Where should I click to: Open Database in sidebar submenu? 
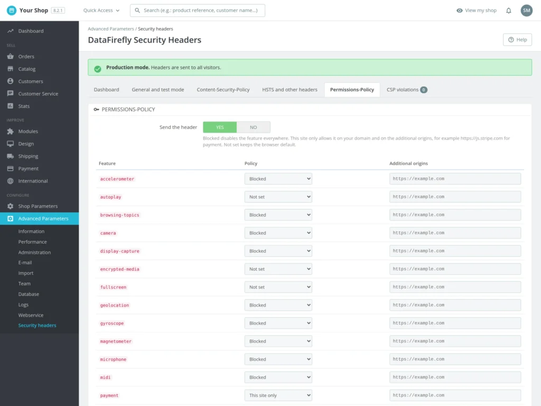click(x=29, y=294)
